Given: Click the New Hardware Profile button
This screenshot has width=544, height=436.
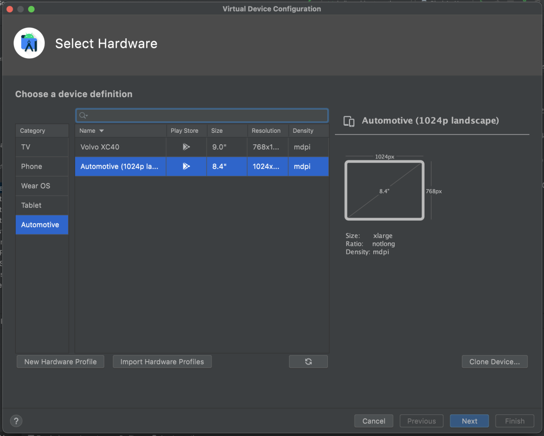Looking at the screenshot, I should point(60,362).
